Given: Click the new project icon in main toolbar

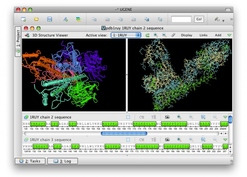Looking at the screenshot, I should point(23,19).
